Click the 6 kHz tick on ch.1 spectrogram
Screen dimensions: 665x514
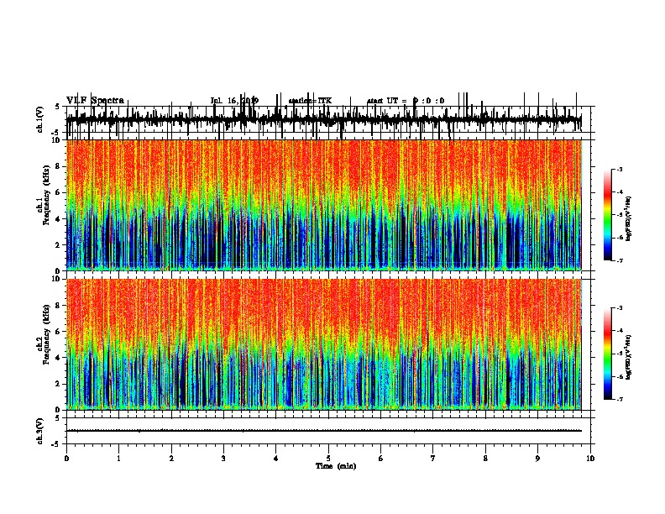(x=58, y=192)
